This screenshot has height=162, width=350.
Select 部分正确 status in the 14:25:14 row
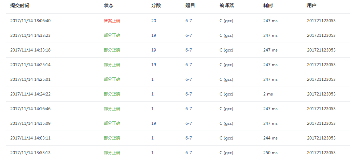point(112,64)
